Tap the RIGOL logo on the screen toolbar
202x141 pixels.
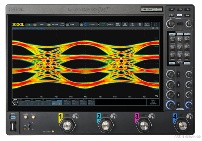click(18, 25)
